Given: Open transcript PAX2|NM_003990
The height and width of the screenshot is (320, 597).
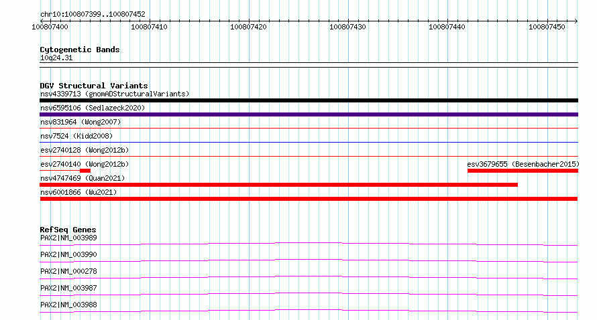Looking at the screenshot, I should click(68, 254).
